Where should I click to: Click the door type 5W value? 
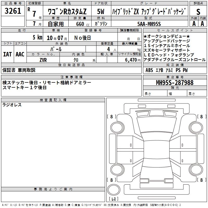point(101,11)
